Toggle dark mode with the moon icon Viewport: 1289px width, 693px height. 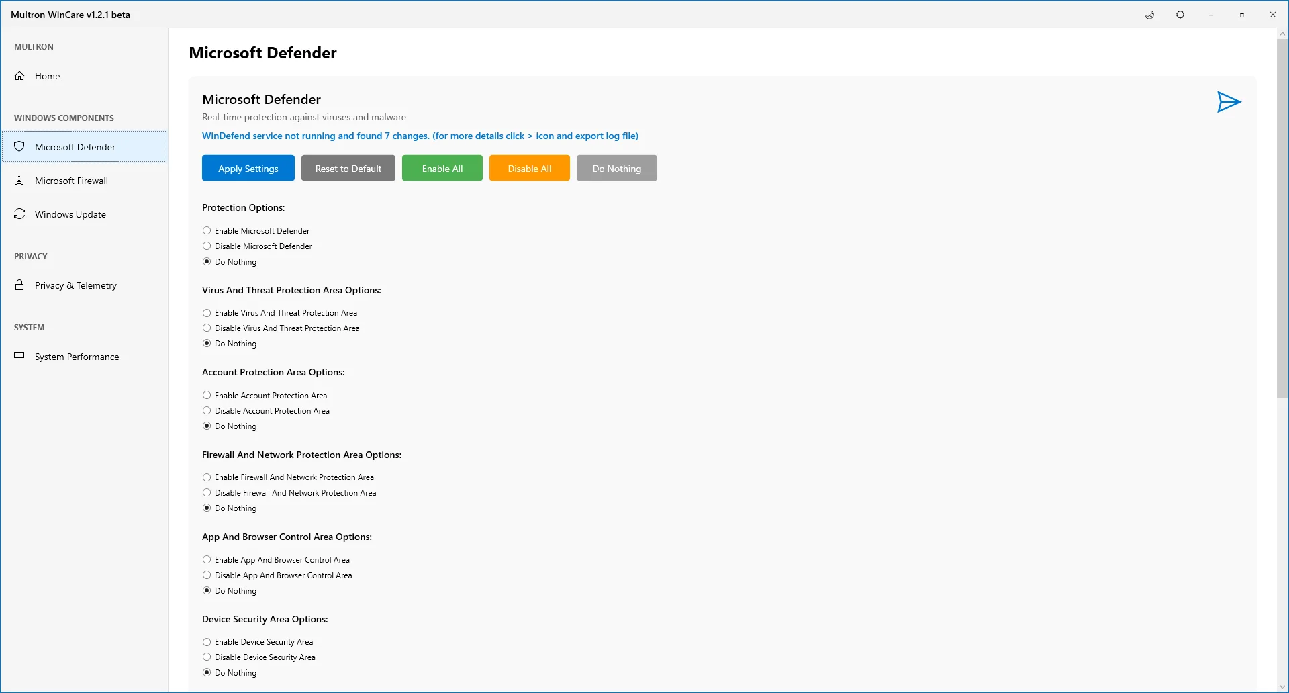(1149, 15)
